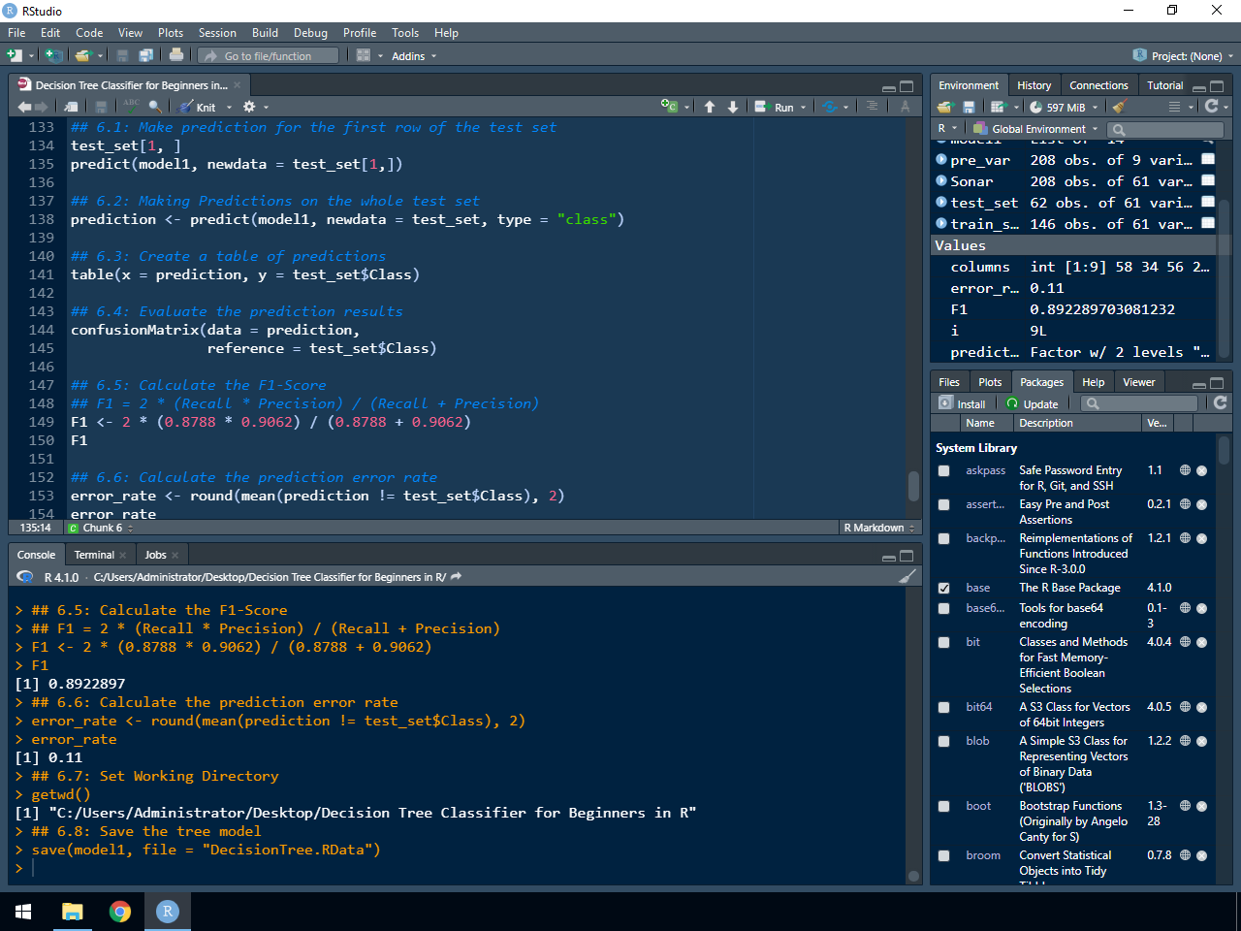This screenshot has height=931, width=1241.
Task: Click the Load workspace icon in the Environment pane
Action: click(945, 107)
